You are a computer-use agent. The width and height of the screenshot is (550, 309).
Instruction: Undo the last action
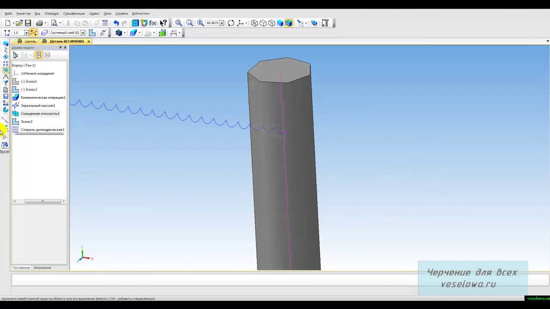point(116,23)
